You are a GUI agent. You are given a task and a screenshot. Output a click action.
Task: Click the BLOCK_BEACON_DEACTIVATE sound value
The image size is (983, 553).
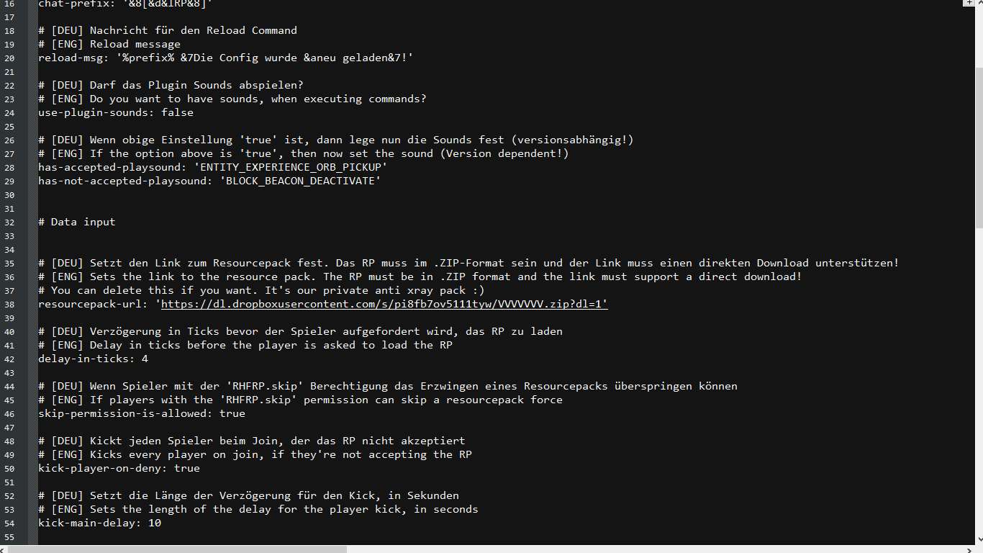[x=300, y=181]
